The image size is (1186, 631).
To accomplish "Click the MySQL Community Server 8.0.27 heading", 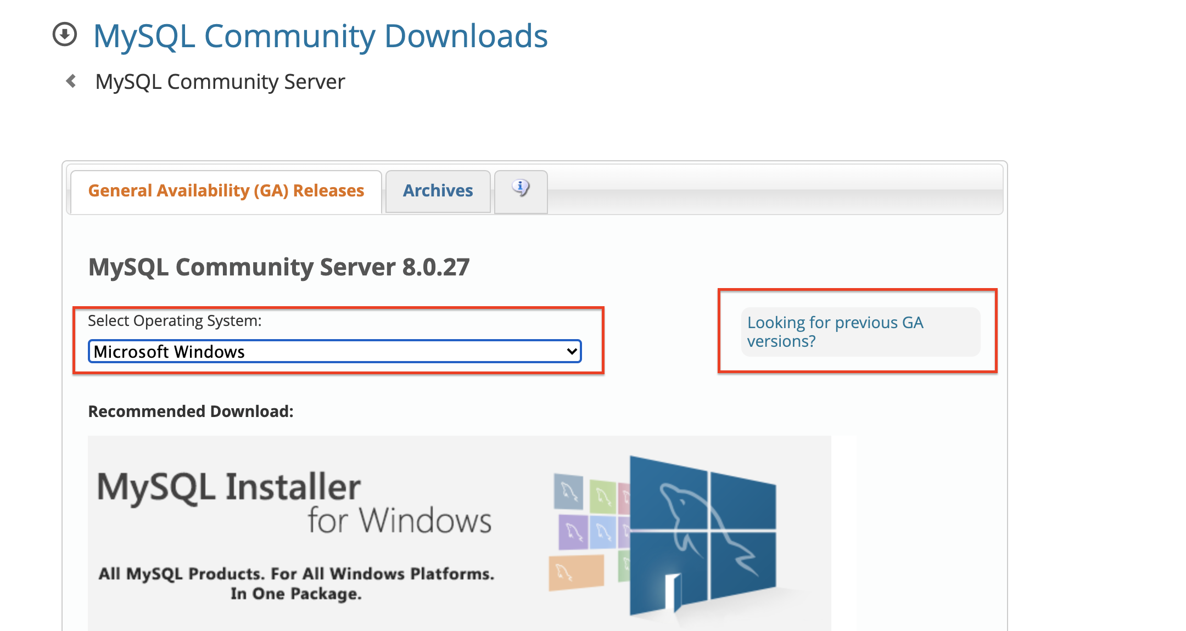I will tap(279, 267).
